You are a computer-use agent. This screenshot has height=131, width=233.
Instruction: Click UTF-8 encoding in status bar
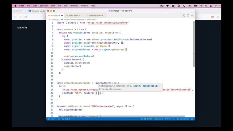click(x=167, y=119)
